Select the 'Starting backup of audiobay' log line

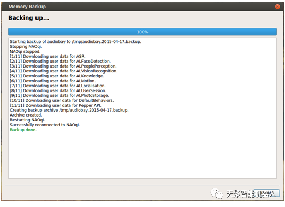click(75, 41)
